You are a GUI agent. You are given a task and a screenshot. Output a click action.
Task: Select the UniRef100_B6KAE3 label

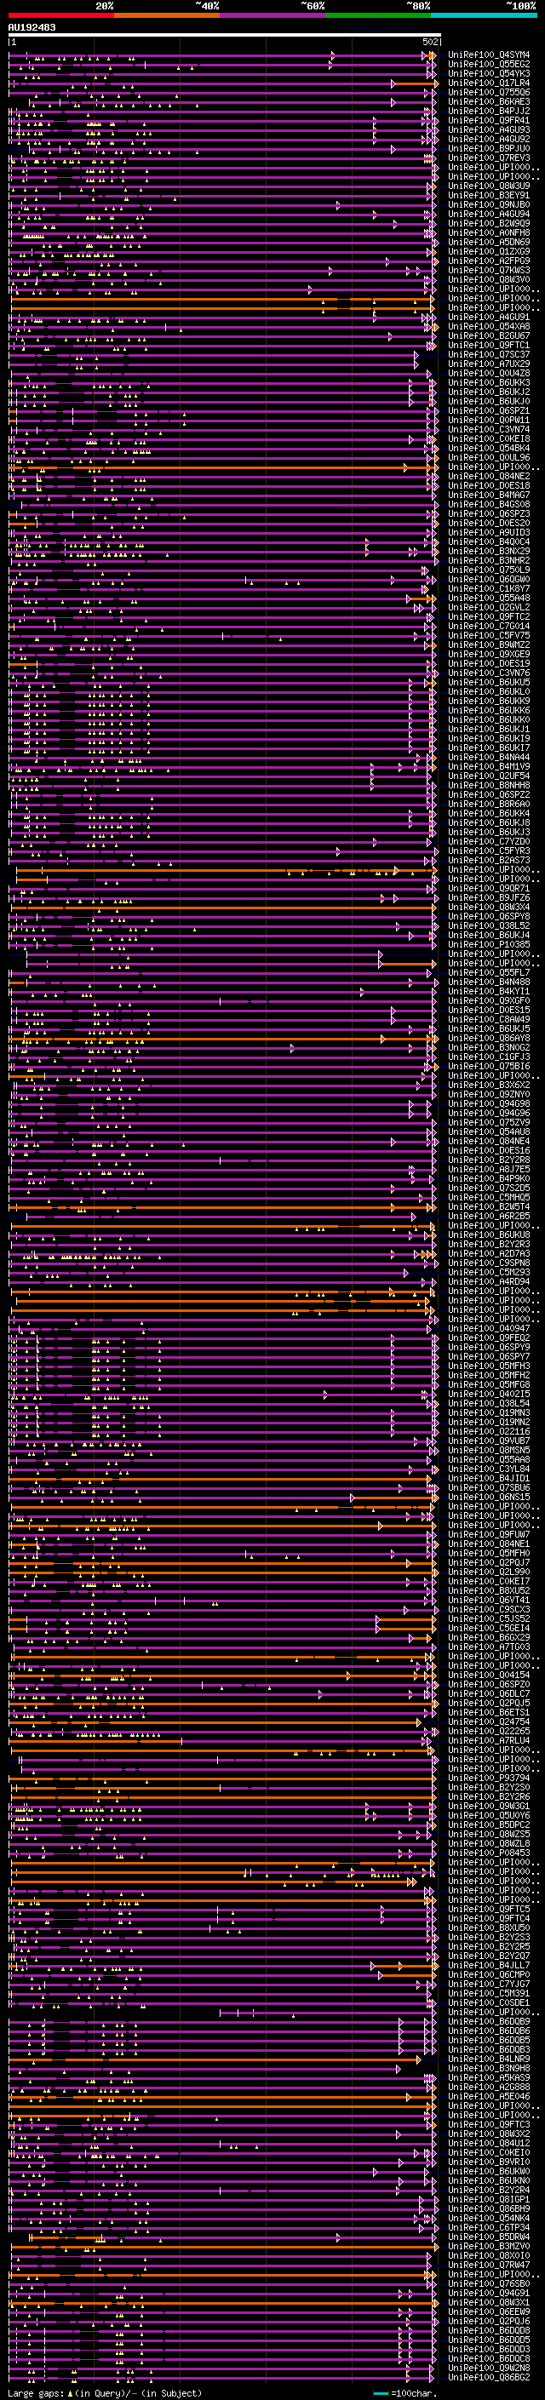[x=489, y=101]
